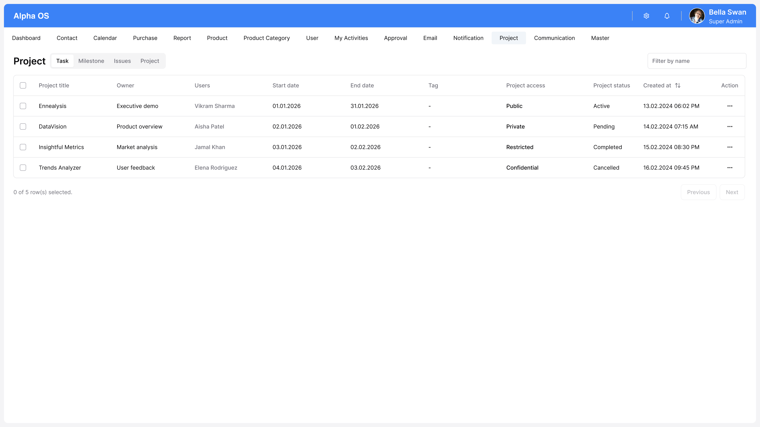This screenshot has height=427, width=760.
Task: Switch to the Milestone tab
Action: click(91, 61)
